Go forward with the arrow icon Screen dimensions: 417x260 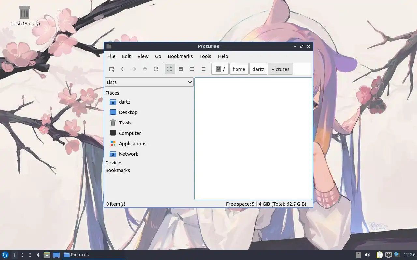pyautogui.click(x=134, y=69)
